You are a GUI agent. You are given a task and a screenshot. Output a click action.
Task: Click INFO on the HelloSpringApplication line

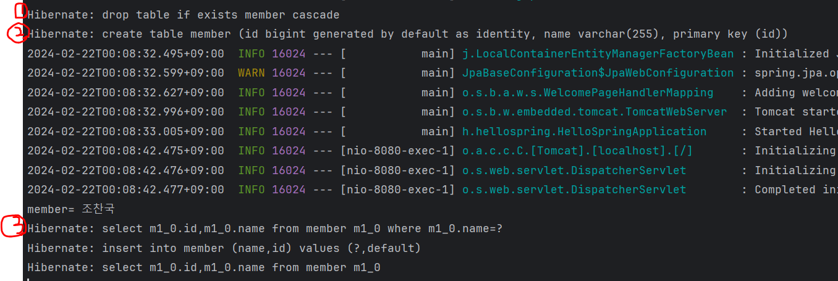click(x=252, y=132)
